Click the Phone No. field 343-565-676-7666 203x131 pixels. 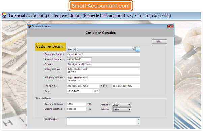(83, 86)
